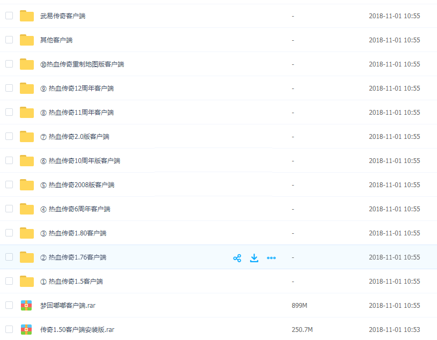Click folder icon of 热血传奇1.5客户端
Image resolution: width=437 pixels, height=340 pixels.
27,281
